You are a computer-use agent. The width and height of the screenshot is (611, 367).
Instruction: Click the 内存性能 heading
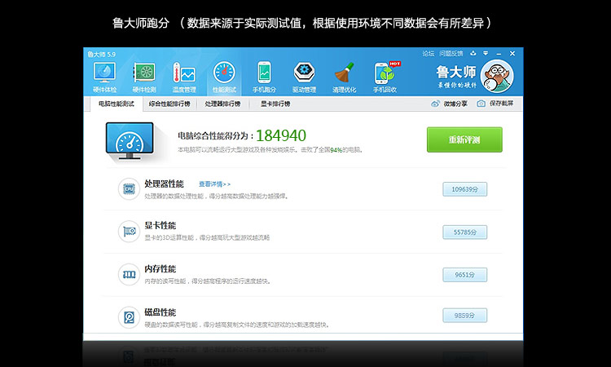pos(160,268)
